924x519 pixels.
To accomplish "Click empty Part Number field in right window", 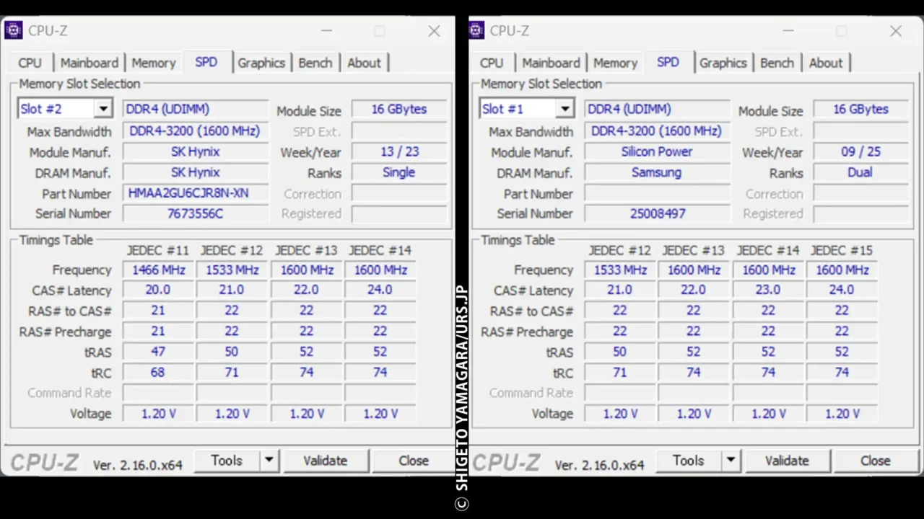I will (657, 193).
